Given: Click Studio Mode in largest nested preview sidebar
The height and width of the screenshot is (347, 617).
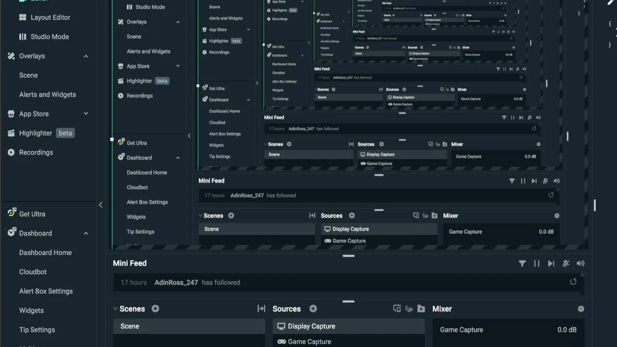Looking at the screenshot, I should click(x=150, y=7).
